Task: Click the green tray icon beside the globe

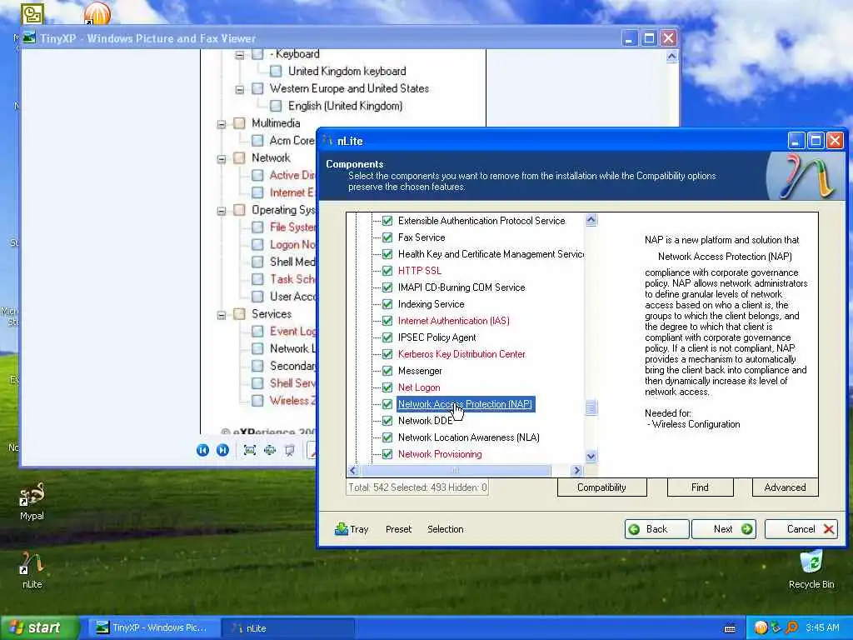Action: pyautogui.click(x=776, y=627)
